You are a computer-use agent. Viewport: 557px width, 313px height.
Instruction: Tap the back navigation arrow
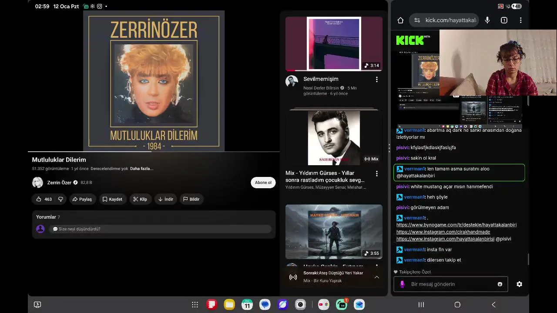point(493,305)
